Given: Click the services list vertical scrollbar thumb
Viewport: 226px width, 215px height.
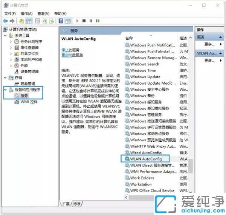Looking at the screenshot, I should (x=191, y=166).
